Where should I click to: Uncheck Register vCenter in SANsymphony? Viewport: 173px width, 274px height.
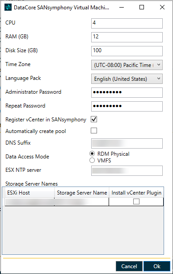pyautogui.click(x=94, y=119)
